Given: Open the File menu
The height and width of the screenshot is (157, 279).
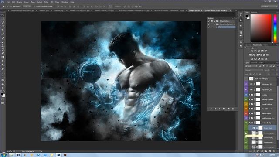Looking at the screenshot, I should 8,2.
